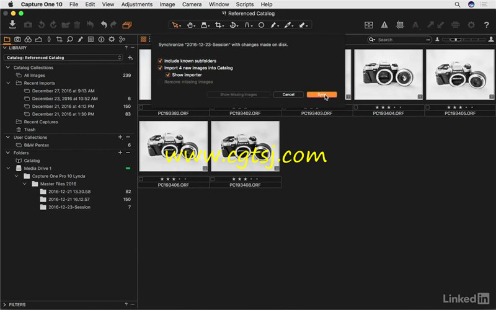
Task: Uncheck the Show importer checkbox
Action: pyautogui.click(x=168, y=74)
